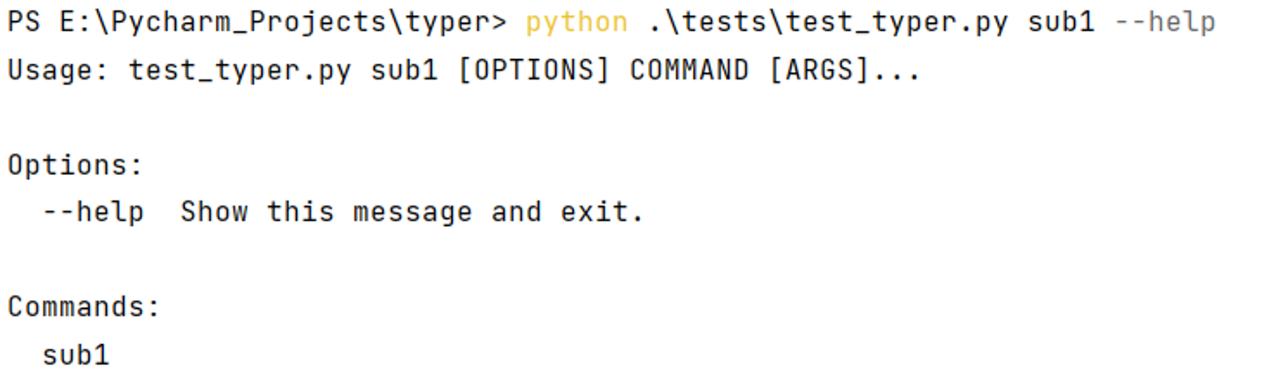Click the [ARGS]... placeholder text
This screenshot has width=1288, height=368.
(844, 70)
